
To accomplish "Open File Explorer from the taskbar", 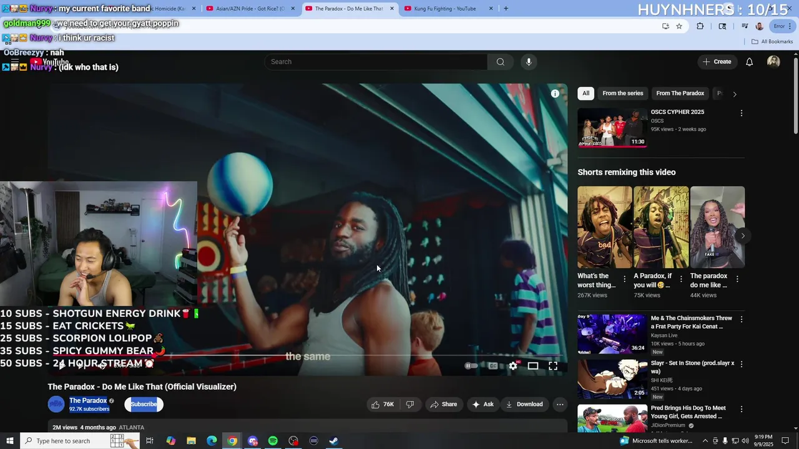I will click(191, 441).
